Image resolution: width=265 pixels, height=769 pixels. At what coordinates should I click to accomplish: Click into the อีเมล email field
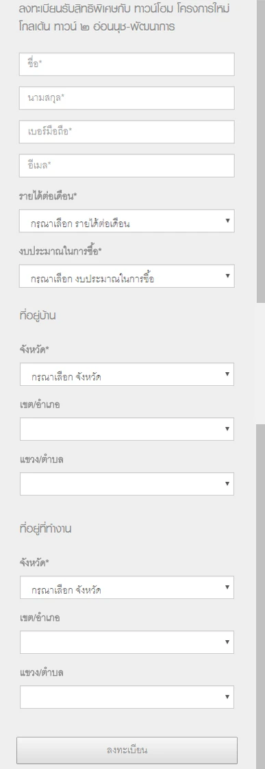[x=127, y=166]
